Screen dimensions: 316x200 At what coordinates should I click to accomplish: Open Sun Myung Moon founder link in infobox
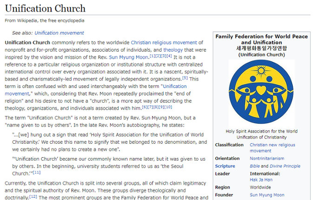click(267, 195)
